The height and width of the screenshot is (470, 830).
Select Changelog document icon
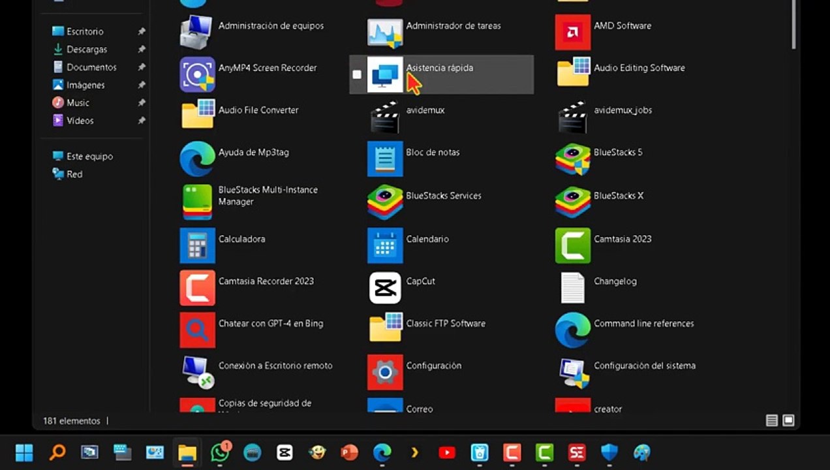pos(572,288)
